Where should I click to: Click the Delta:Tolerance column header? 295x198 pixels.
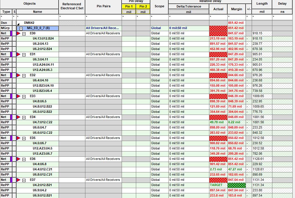click(189, 6)
